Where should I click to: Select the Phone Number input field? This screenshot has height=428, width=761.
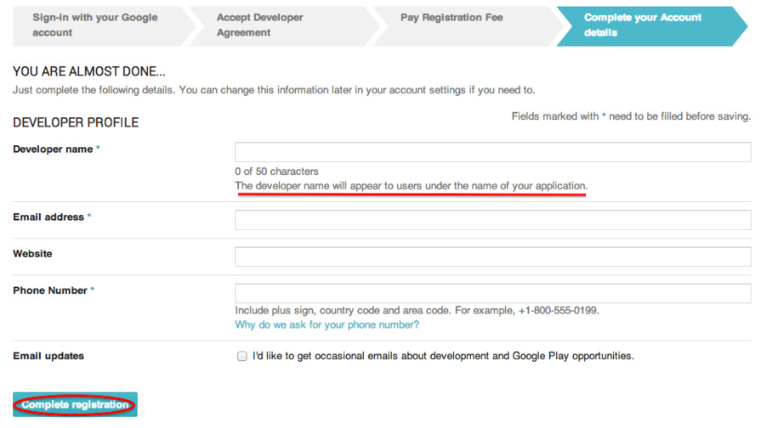pyautogui.click(x=492, y=293)
